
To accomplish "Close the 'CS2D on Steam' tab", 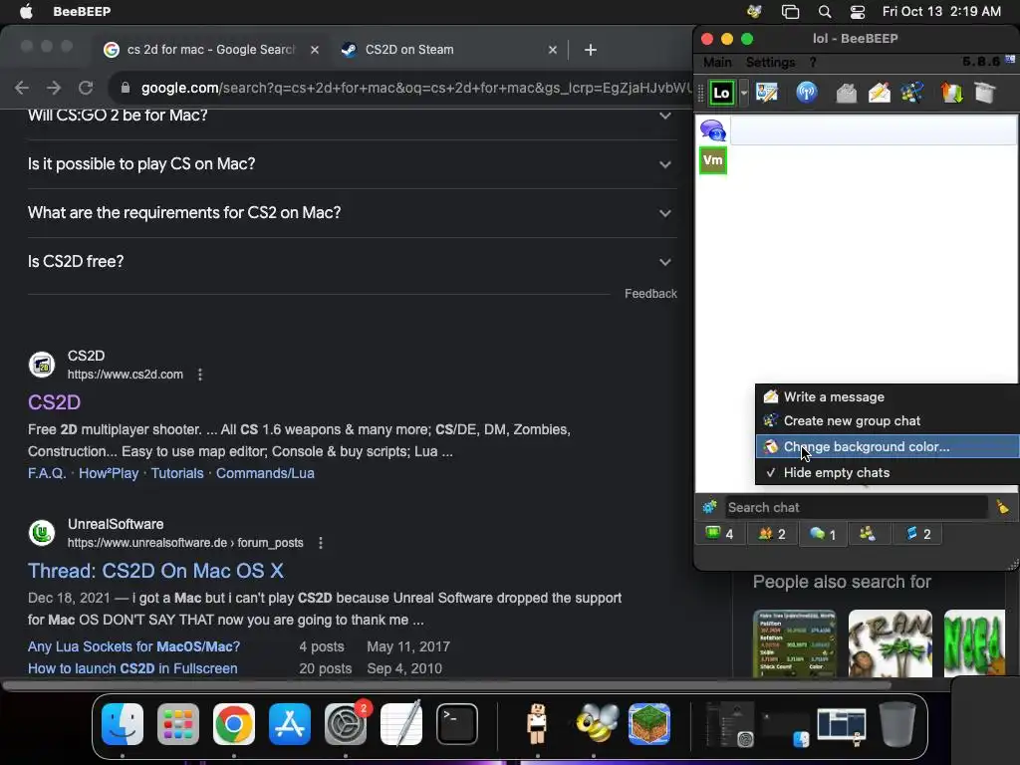I will [552, 50].
